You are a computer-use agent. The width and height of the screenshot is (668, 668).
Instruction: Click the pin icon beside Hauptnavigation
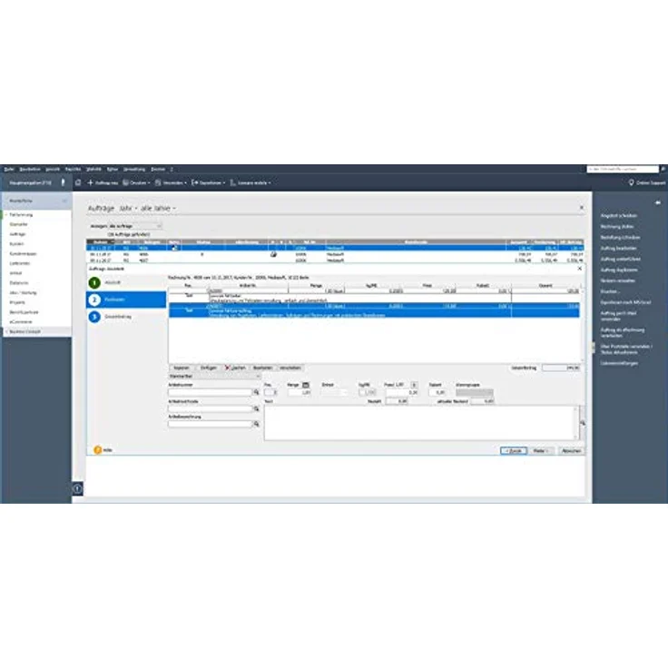[x=63, y=182]
